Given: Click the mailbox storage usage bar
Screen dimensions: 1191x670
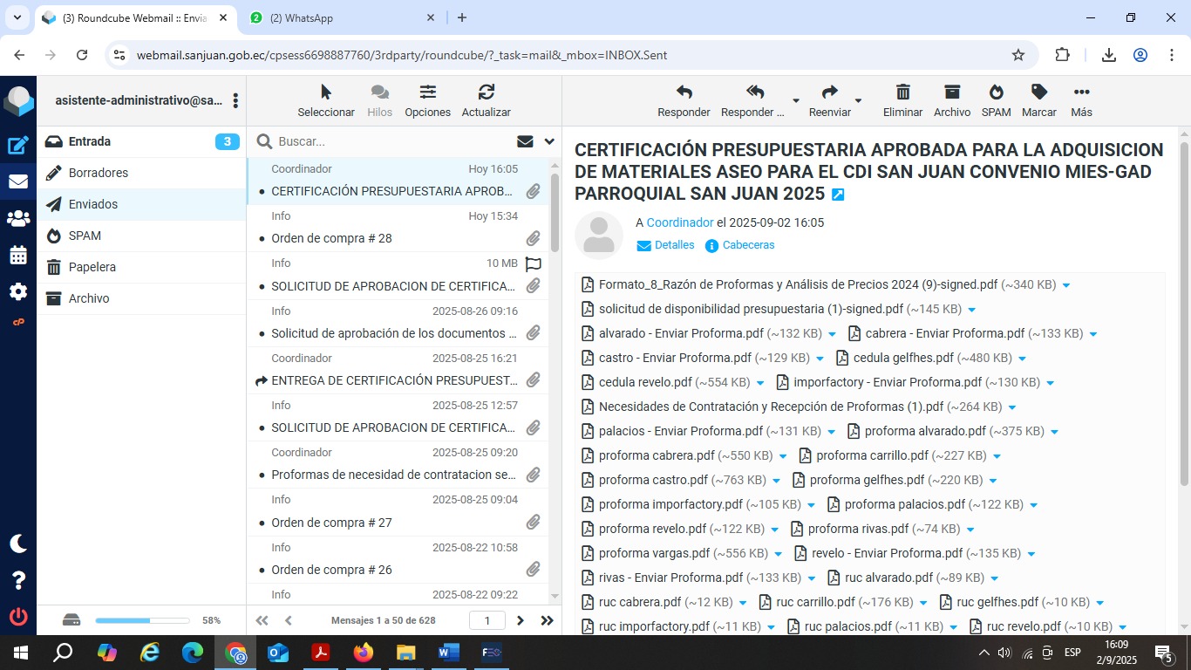Looking at the screenshot, I should pyautogui.click(x=142, y=620).
